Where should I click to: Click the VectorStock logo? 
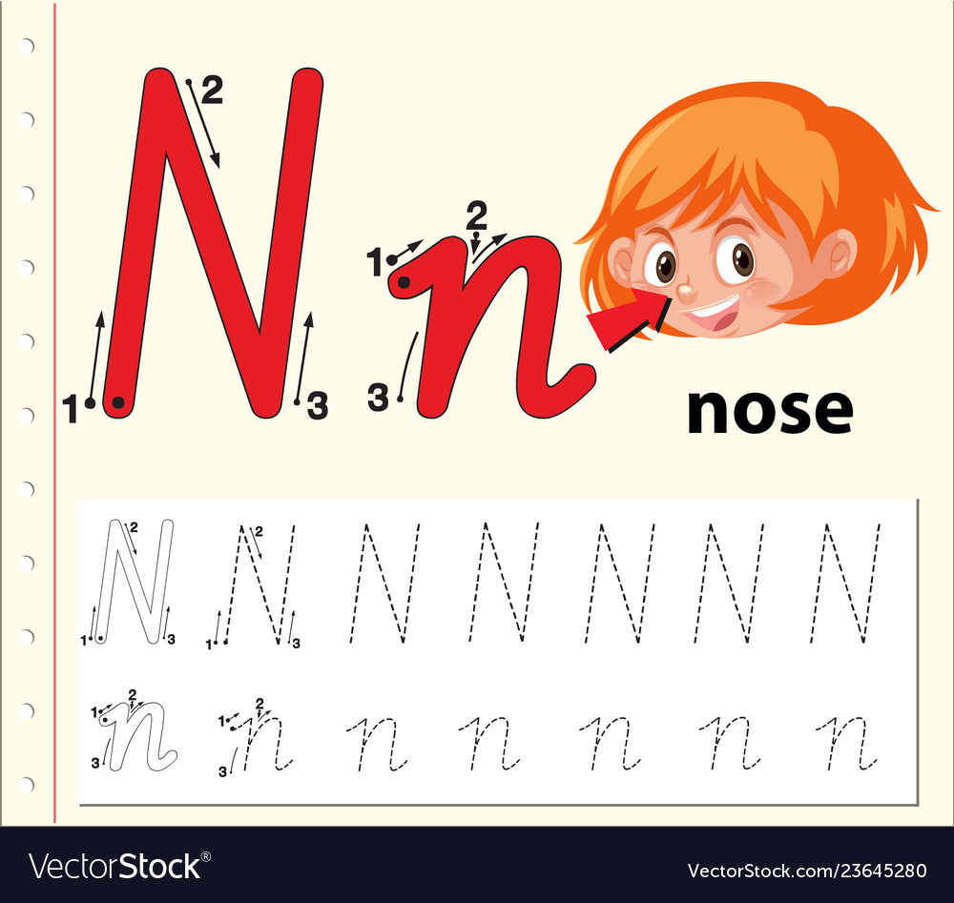(120, 865)
